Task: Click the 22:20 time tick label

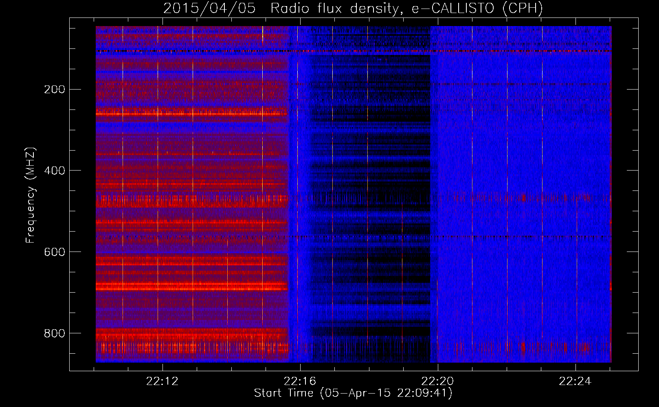Action: pos(438,381)
